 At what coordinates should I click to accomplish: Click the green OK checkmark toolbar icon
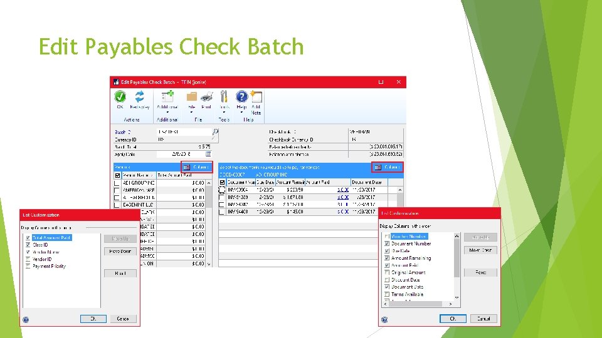point(120,96)
